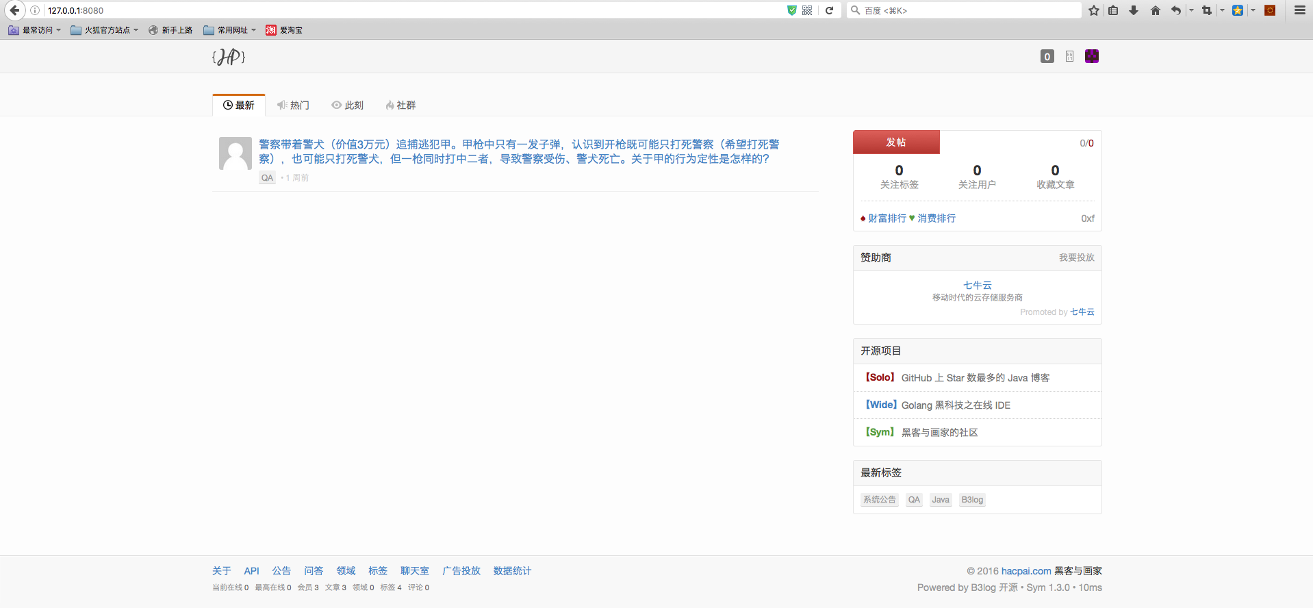Screen dimensions: 1313x608
Task: Open the API footer link
Action: point(252,571)
